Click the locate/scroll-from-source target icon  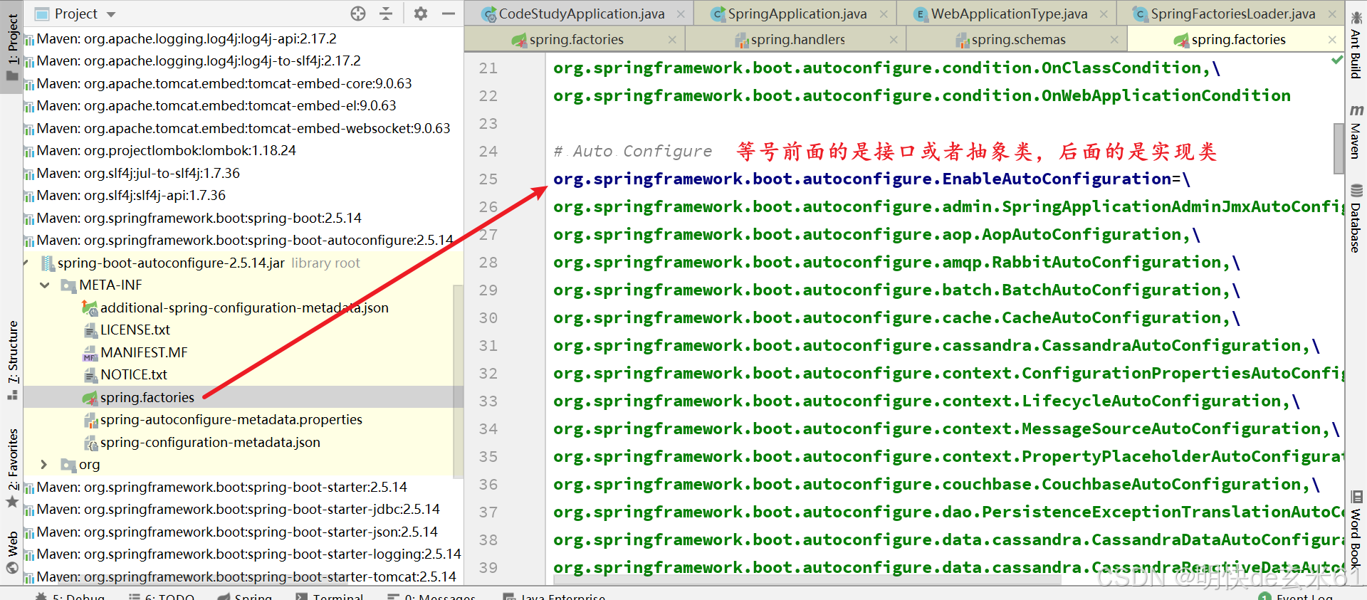pos(358,14)
